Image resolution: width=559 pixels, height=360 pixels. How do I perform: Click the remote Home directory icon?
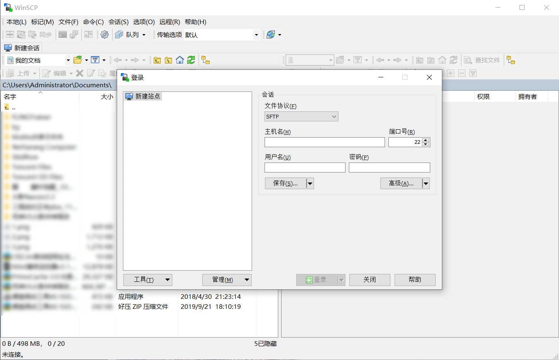pos(442,60)
